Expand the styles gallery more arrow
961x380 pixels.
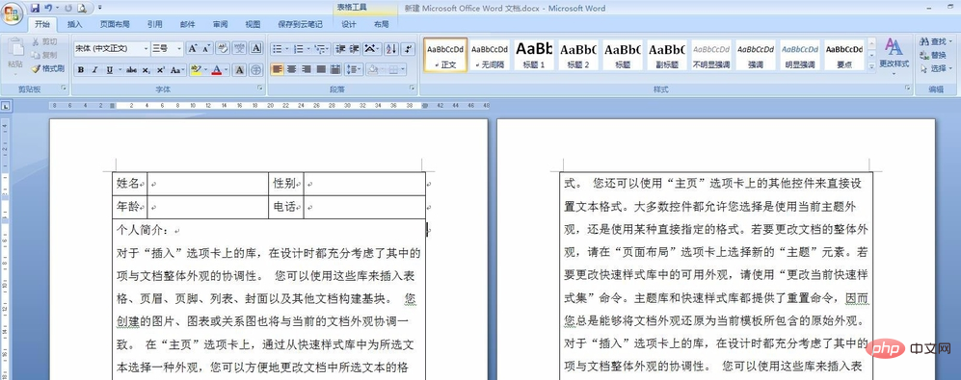coord(871,67)
